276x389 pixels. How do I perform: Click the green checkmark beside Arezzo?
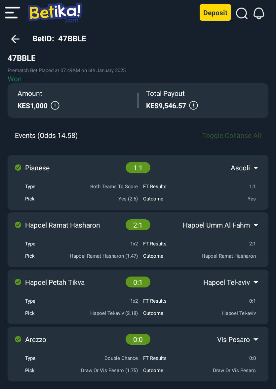pyautogui.click(x=18, y=339)
